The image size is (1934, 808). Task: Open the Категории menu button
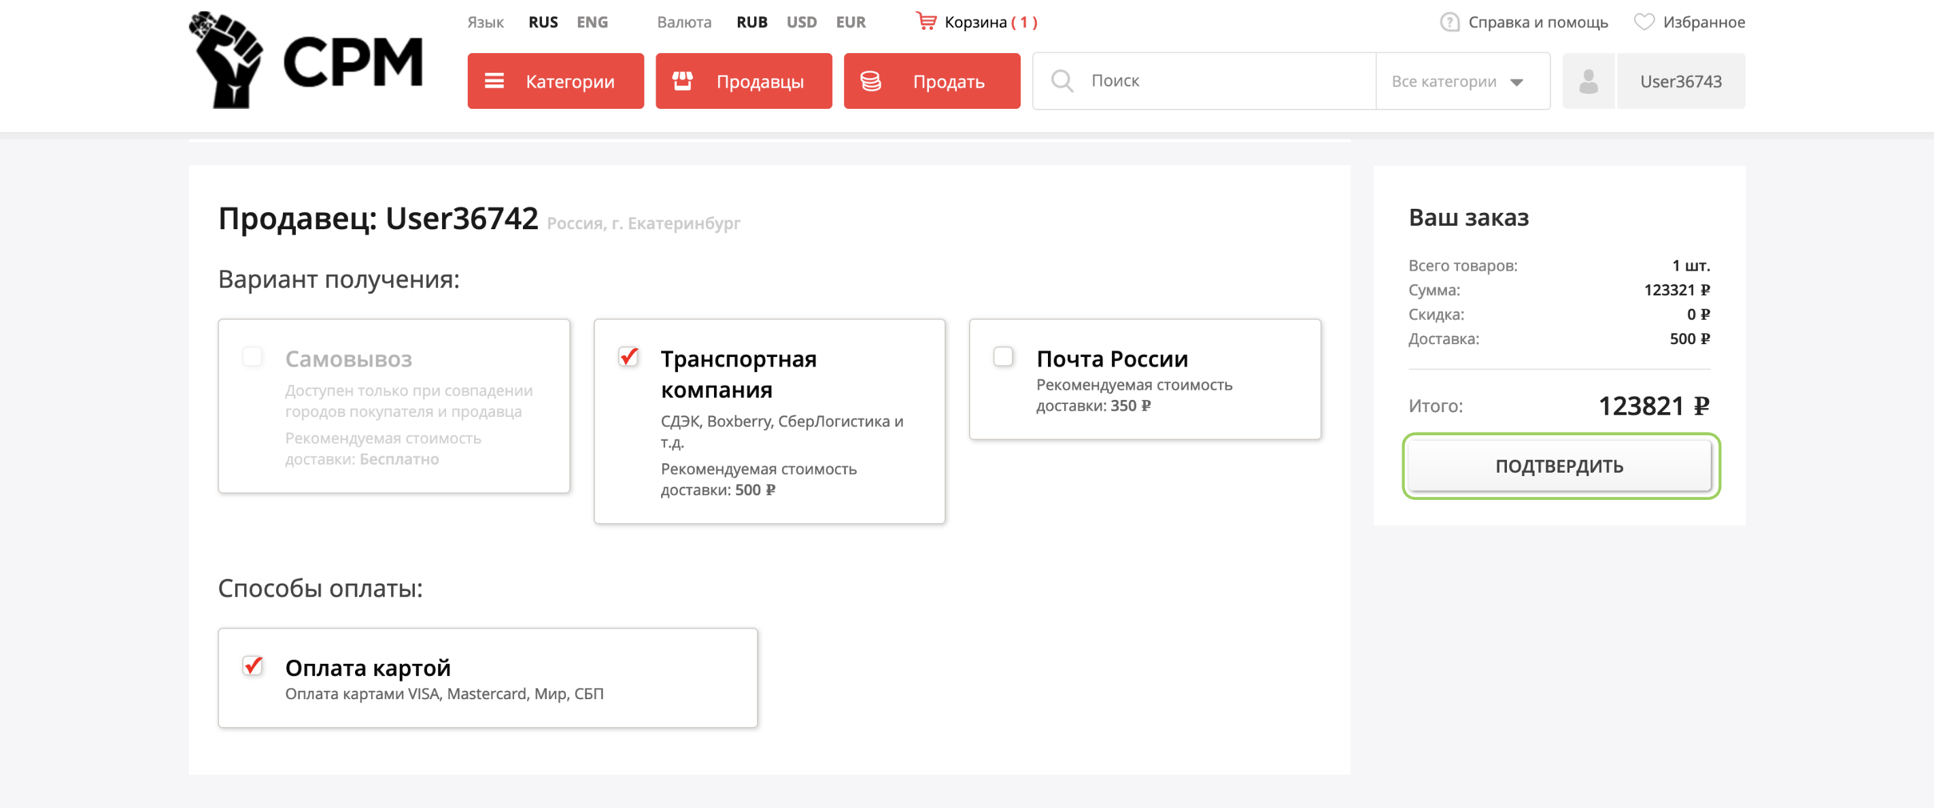556,80
